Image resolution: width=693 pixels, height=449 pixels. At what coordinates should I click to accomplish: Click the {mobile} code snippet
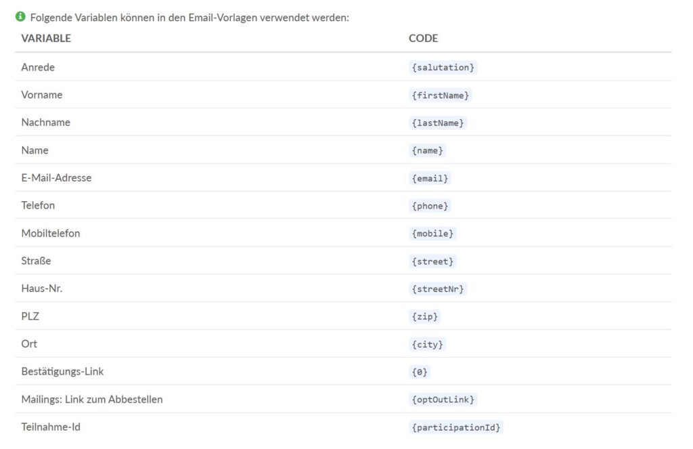pos(432,234)
